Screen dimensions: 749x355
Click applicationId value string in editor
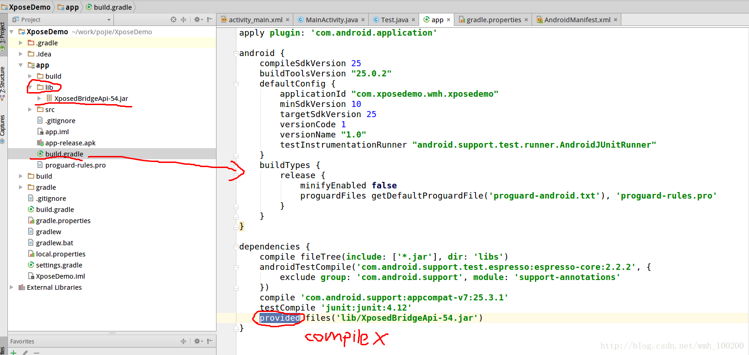[425, 94]
